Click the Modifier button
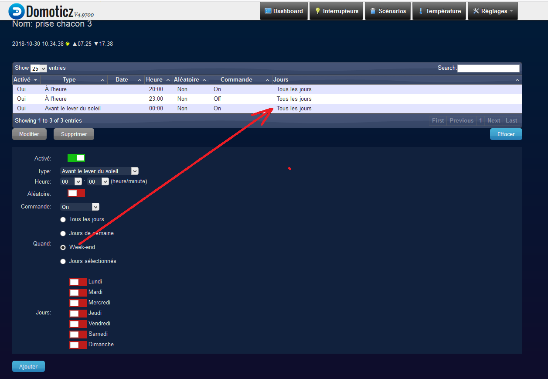 pos(29,134)
